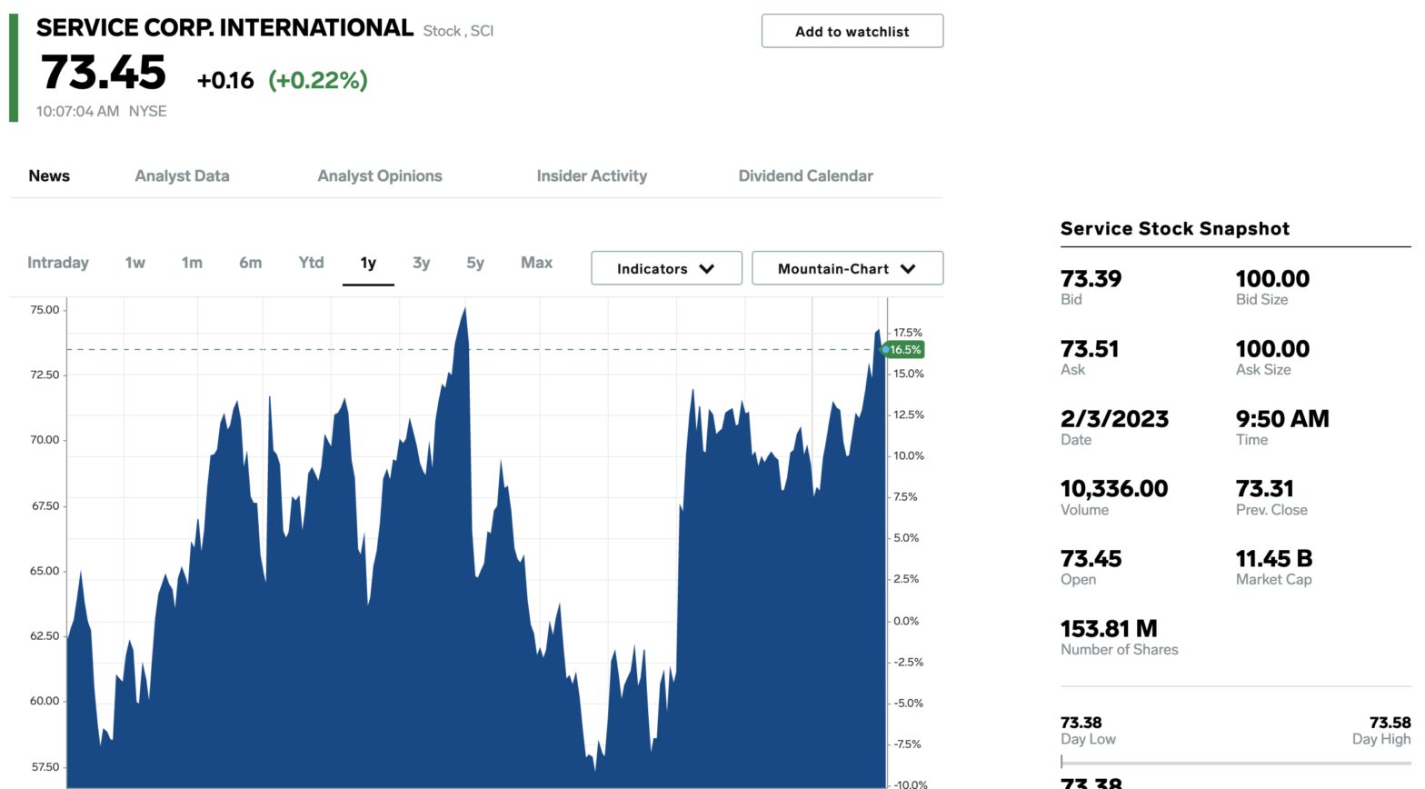Viewport: 1425px width, 789px height.
Task: Click the 75.00 price axis label
Action: pos(45,309)
